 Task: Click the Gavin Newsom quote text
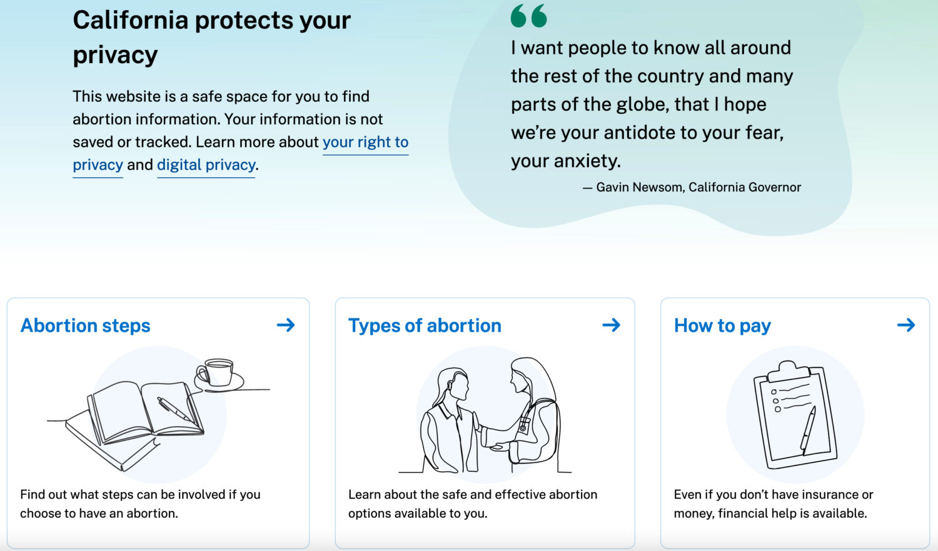point(652,104)
